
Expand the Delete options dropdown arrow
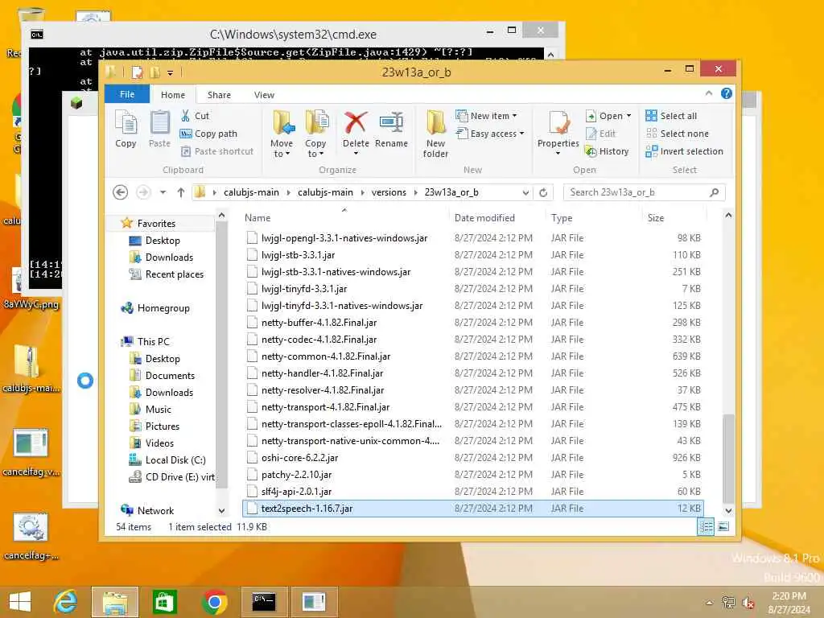[x=356, y=154]
